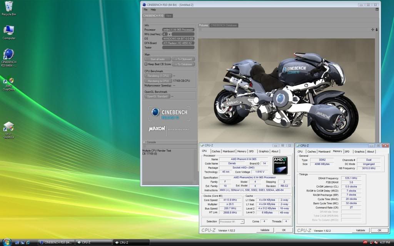The image size is (394, 246).
Task: Enable the Keep Best CB Score checkbox
Action: [x=146, y=64]
